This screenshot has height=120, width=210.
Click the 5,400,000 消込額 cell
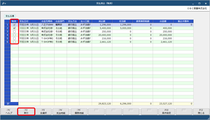point(102,28)
